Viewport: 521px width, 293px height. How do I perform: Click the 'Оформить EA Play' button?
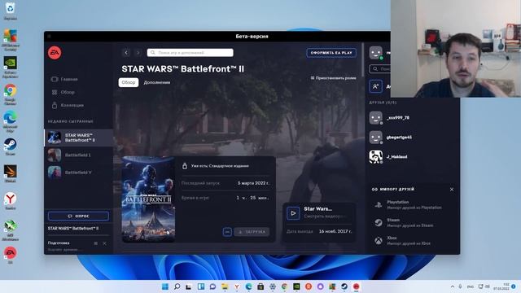pyautogui.click(x=331, y=52)
